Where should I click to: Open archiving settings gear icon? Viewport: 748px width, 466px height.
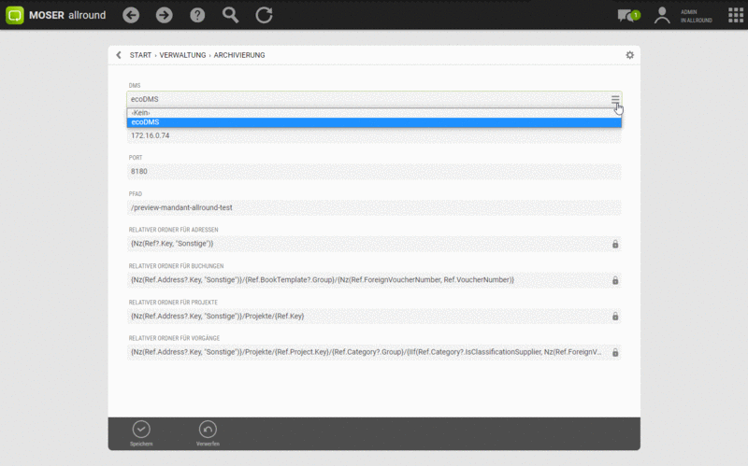click(x=629, y=55)
